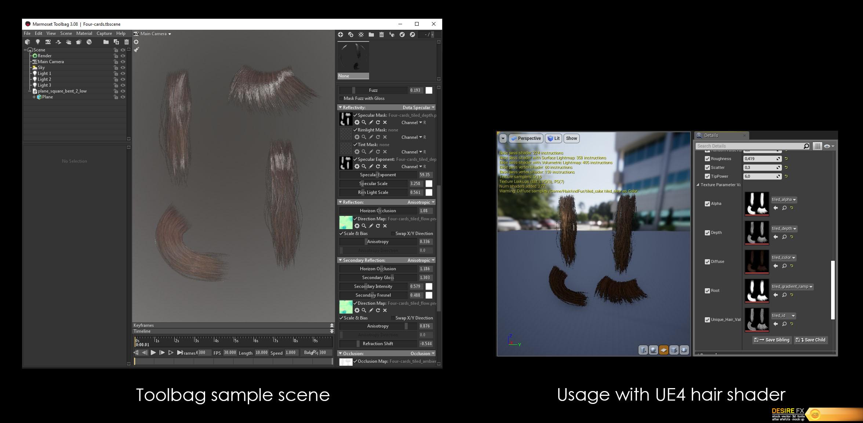
Task: Clear Specular Mask texture X icon
Action: pyautogui.click(x=385, y=122)
